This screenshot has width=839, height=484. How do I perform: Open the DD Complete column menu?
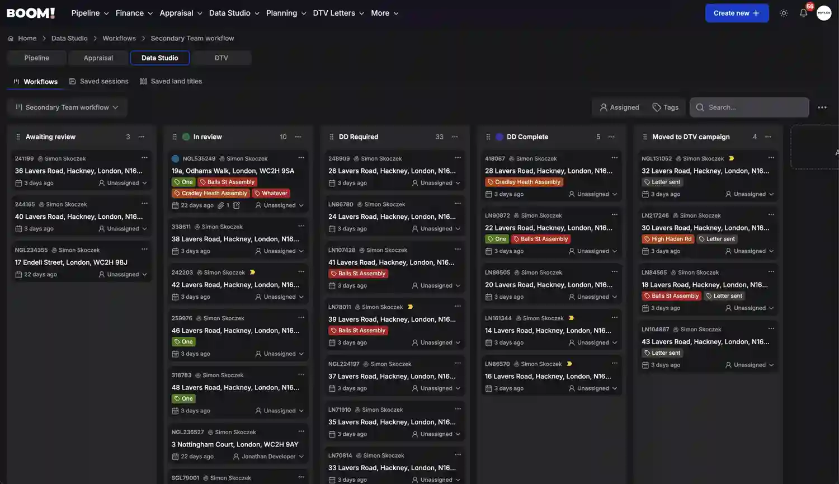[x=611, y=137]
